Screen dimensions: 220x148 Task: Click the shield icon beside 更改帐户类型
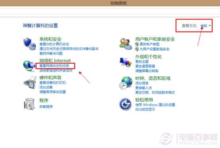pos(137,44)
